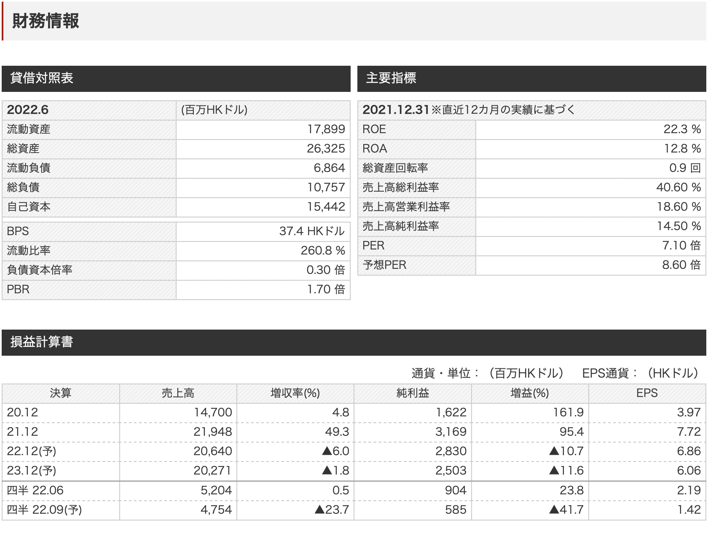
Task: Click the value 14.50 %
Action: tap(679, 226)
